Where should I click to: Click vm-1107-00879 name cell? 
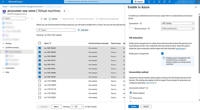50,52
